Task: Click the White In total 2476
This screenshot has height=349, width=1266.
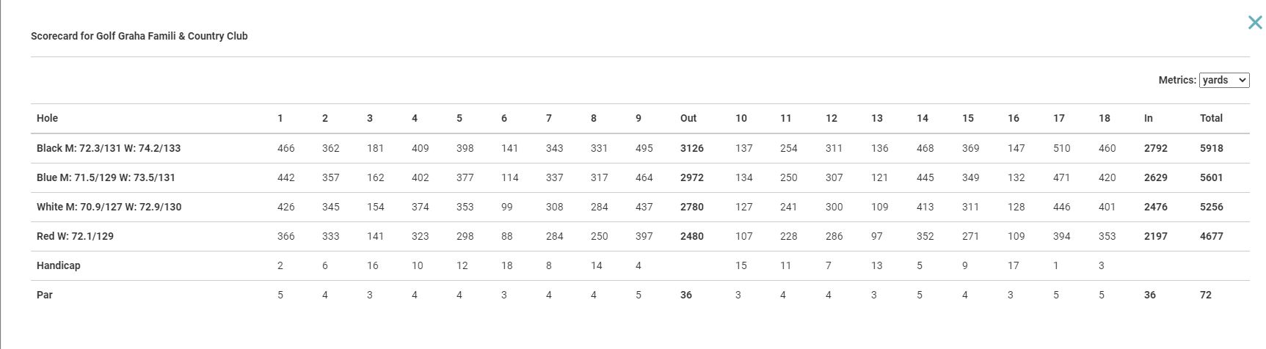Action: (x=1156, y=207)
